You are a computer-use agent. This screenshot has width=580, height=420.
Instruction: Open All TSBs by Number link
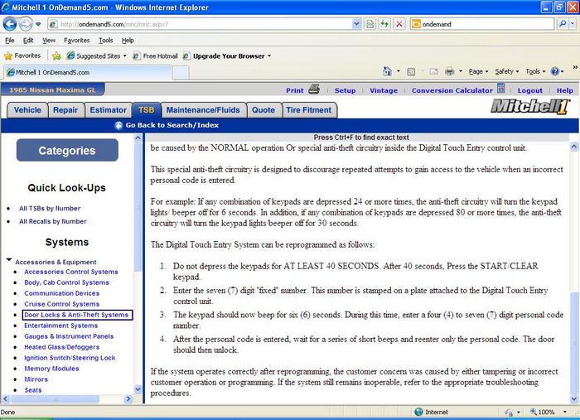(50, 209)
